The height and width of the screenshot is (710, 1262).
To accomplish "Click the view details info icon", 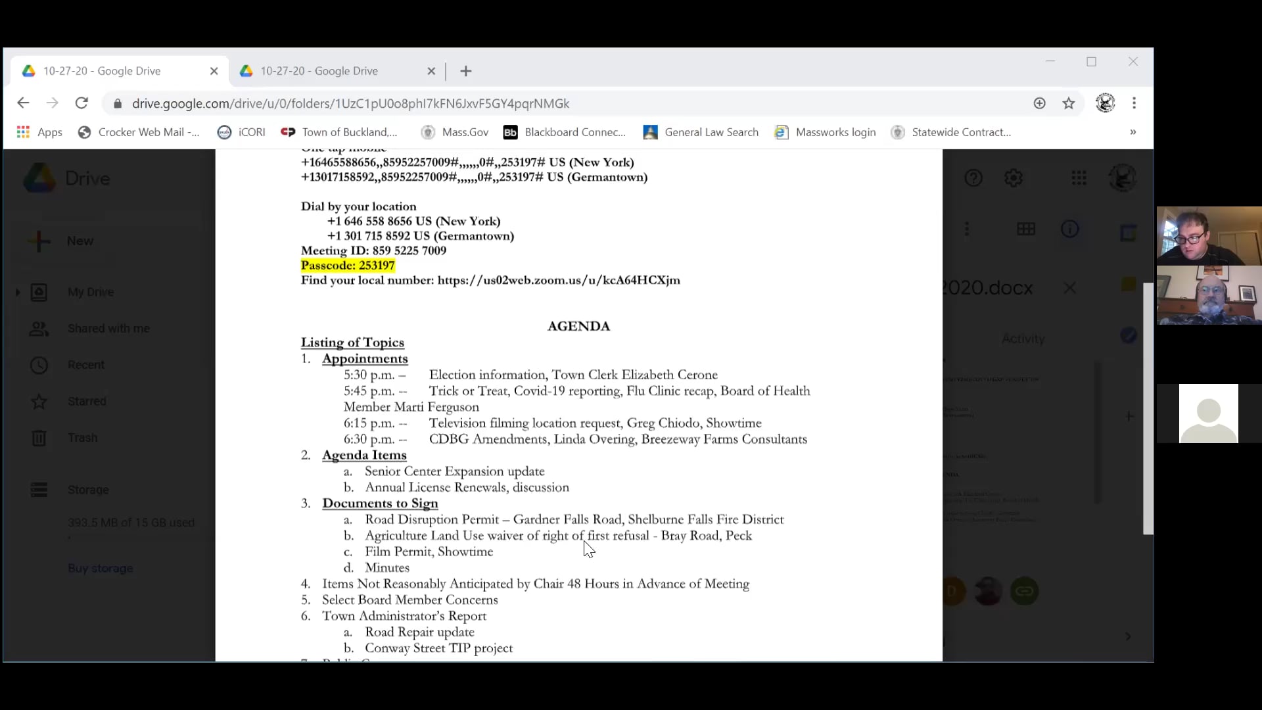I will [1070, 229].
